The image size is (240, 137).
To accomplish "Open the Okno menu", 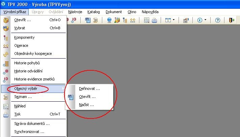I will [x=132, y=12].
